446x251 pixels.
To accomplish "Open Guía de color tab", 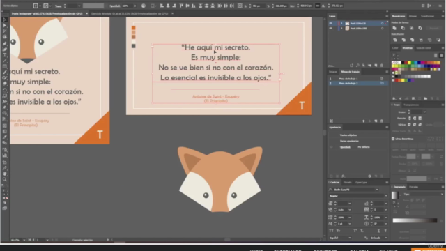I will click(424, 48).
